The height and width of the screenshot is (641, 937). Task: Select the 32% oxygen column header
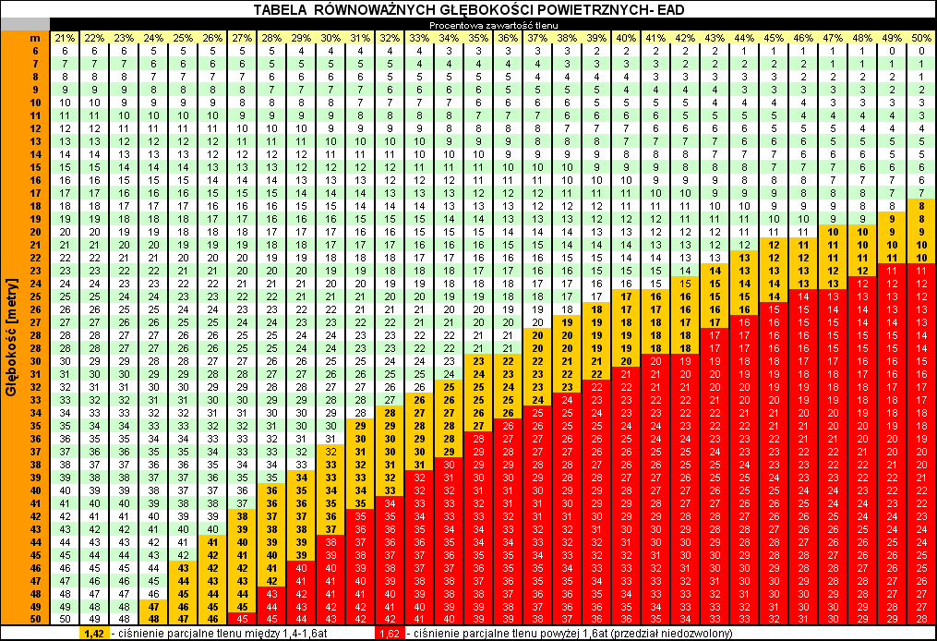tap(390, 37)
